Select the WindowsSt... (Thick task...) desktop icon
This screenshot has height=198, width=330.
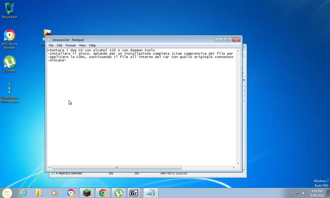click(x=10, y=93)
